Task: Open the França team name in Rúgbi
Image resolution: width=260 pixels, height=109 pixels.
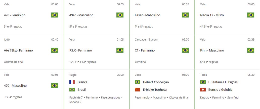Action: pyautogui.click(x=82, y=82)
